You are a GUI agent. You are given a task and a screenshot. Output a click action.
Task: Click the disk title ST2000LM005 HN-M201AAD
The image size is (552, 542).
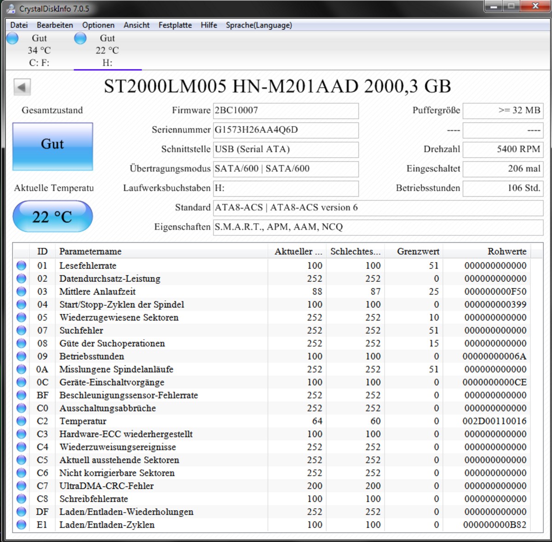231,86
